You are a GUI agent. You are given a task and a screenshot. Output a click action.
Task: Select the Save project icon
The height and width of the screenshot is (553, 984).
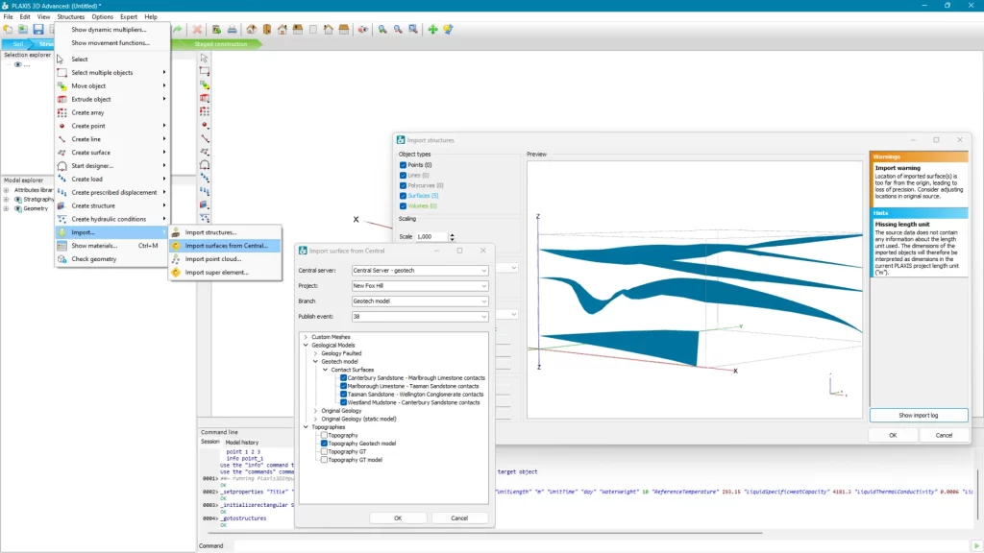click(37, 30)
